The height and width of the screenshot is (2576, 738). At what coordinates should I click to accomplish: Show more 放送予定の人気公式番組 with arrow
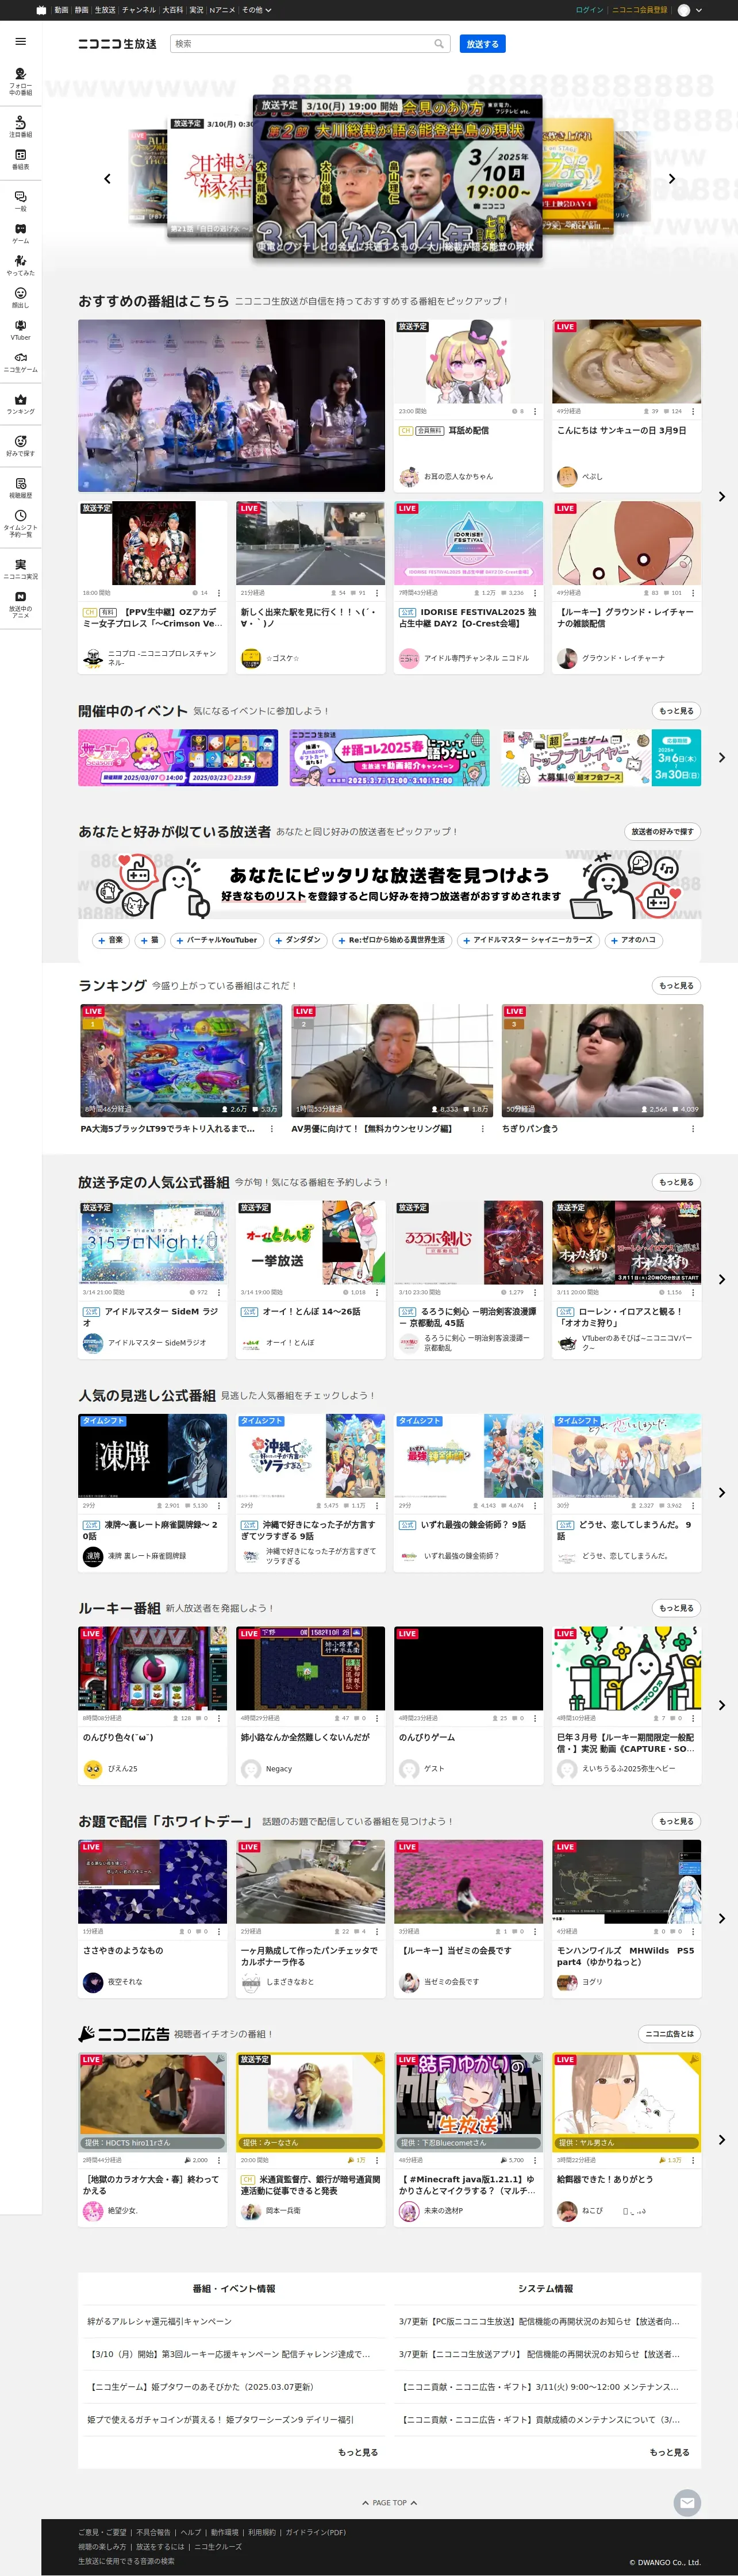point(721,1279)
